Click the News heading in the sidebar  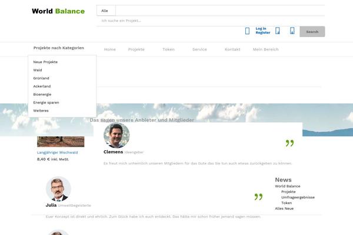click(283, 180)
